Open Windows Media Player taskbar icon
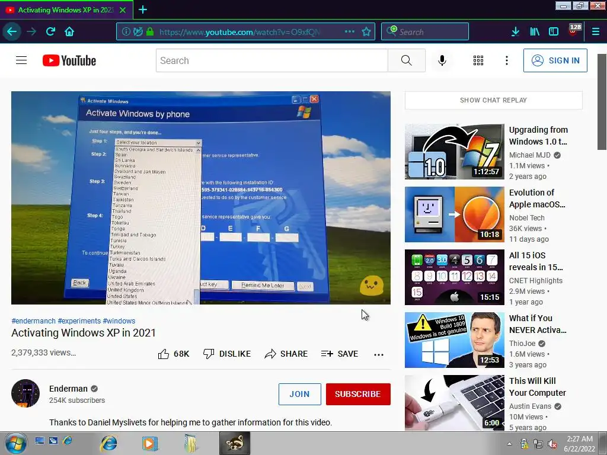This screenshot has width=607, height=455. point(149,443)
